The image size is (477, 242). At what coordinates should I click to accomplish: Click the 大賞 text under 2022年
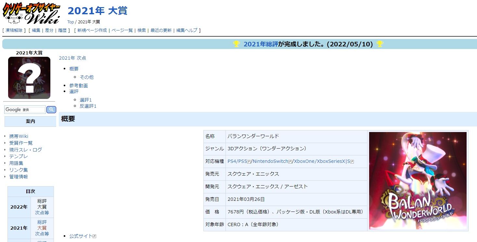(x=42, y=207)
